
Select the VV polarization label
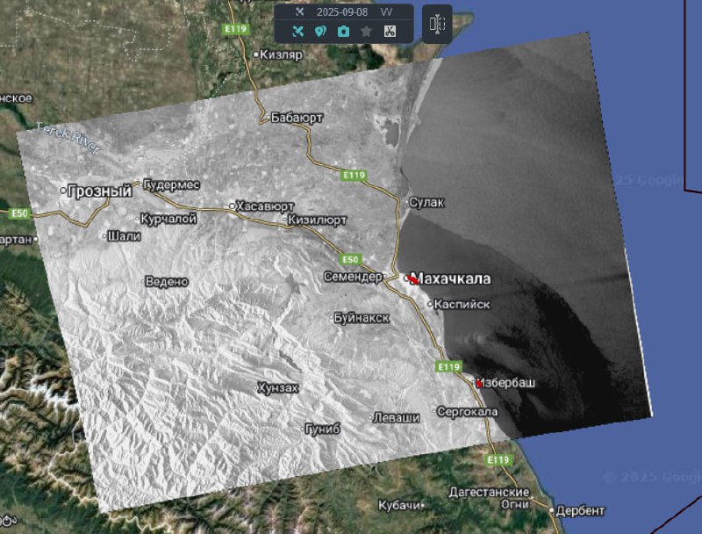(x=386, y=11)
